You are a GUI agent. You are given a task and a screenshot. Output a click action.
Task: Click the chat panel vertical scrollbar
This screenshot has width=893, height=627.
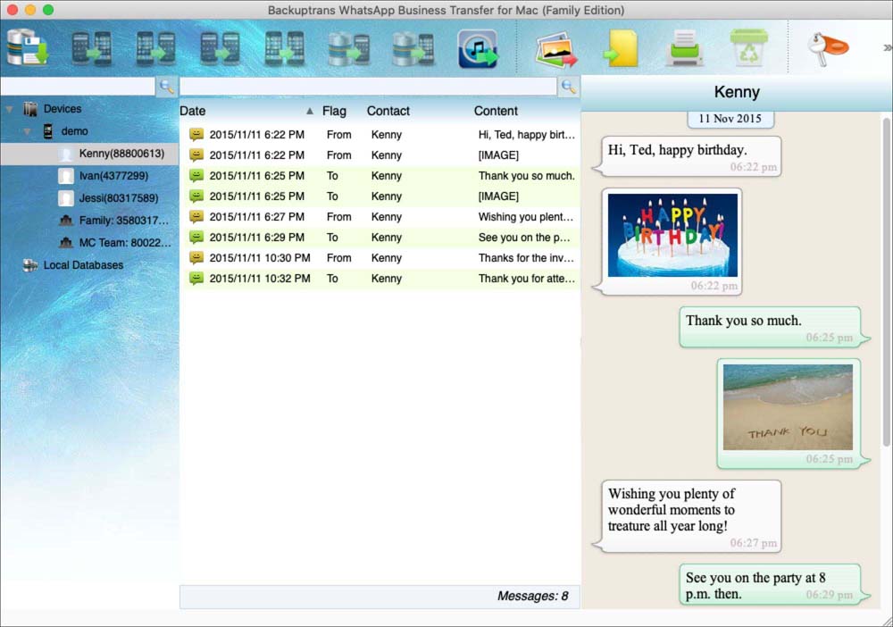pyautogui.click(x=886, y=282)
